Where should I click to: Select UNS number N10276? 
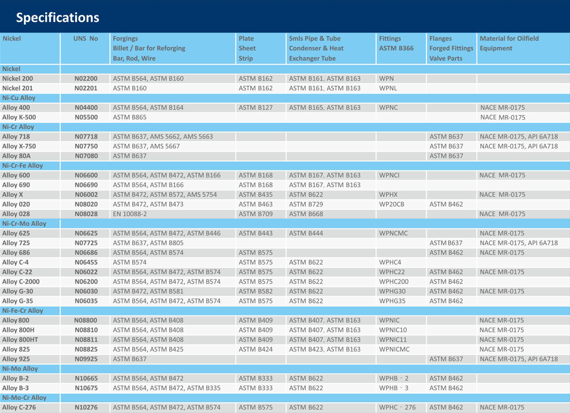click(x=86, y=407)
